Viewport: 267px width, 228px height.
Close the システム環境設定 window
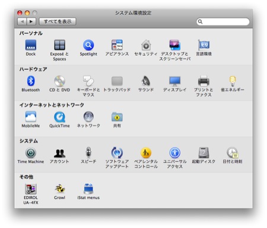pyautogui.click(x=20, y=13)
